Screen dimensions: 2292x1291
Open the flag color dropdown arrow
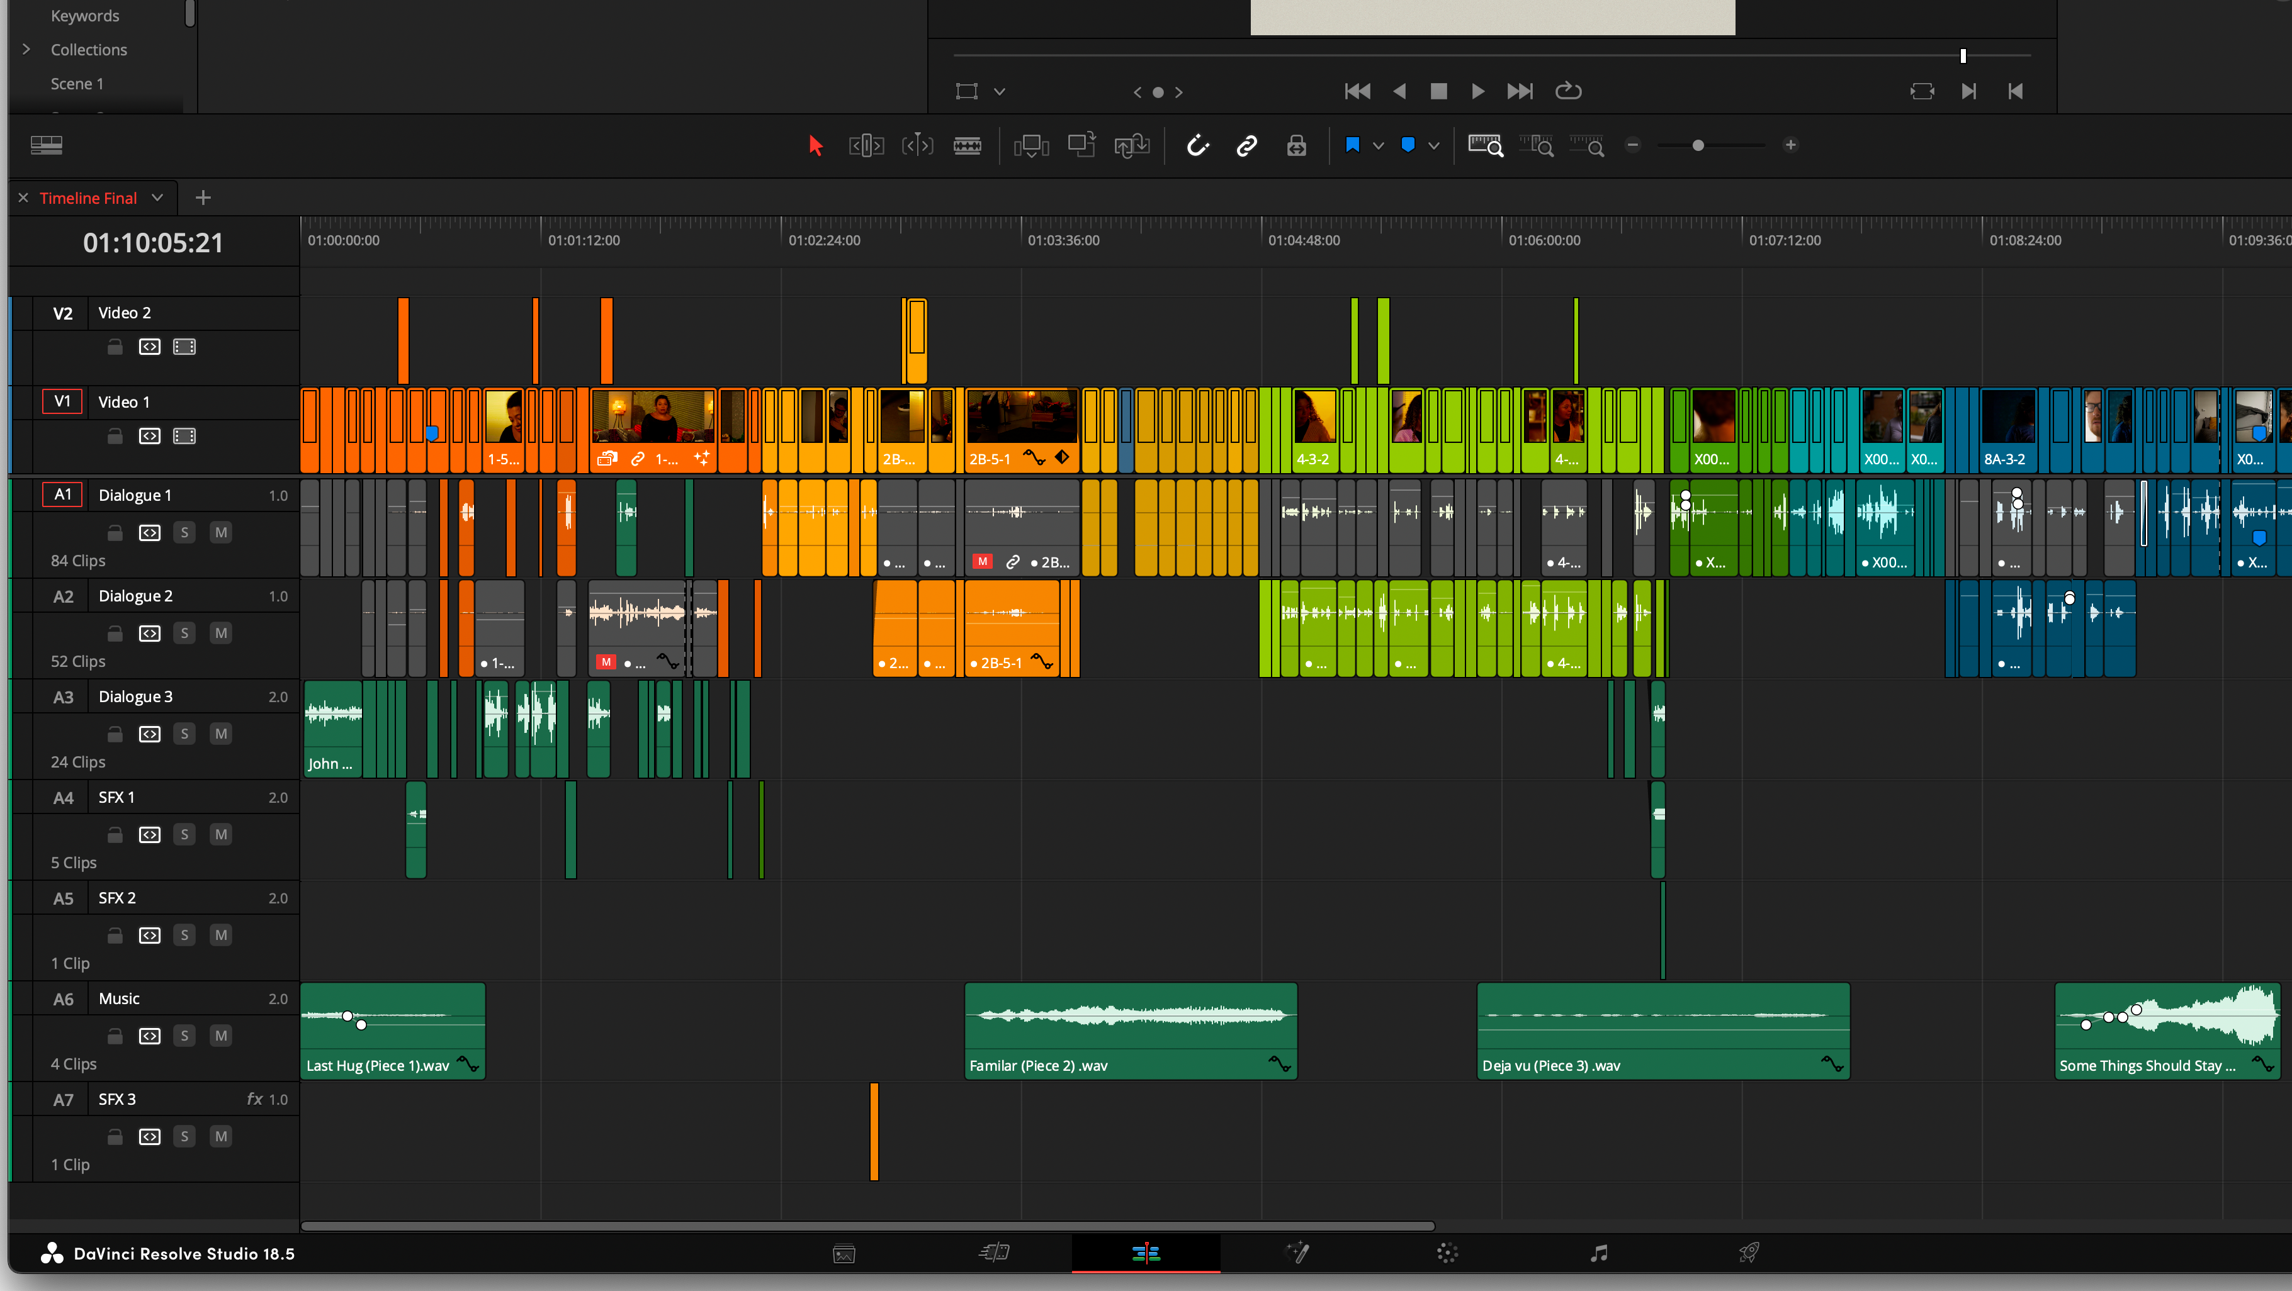point(1378,145)
